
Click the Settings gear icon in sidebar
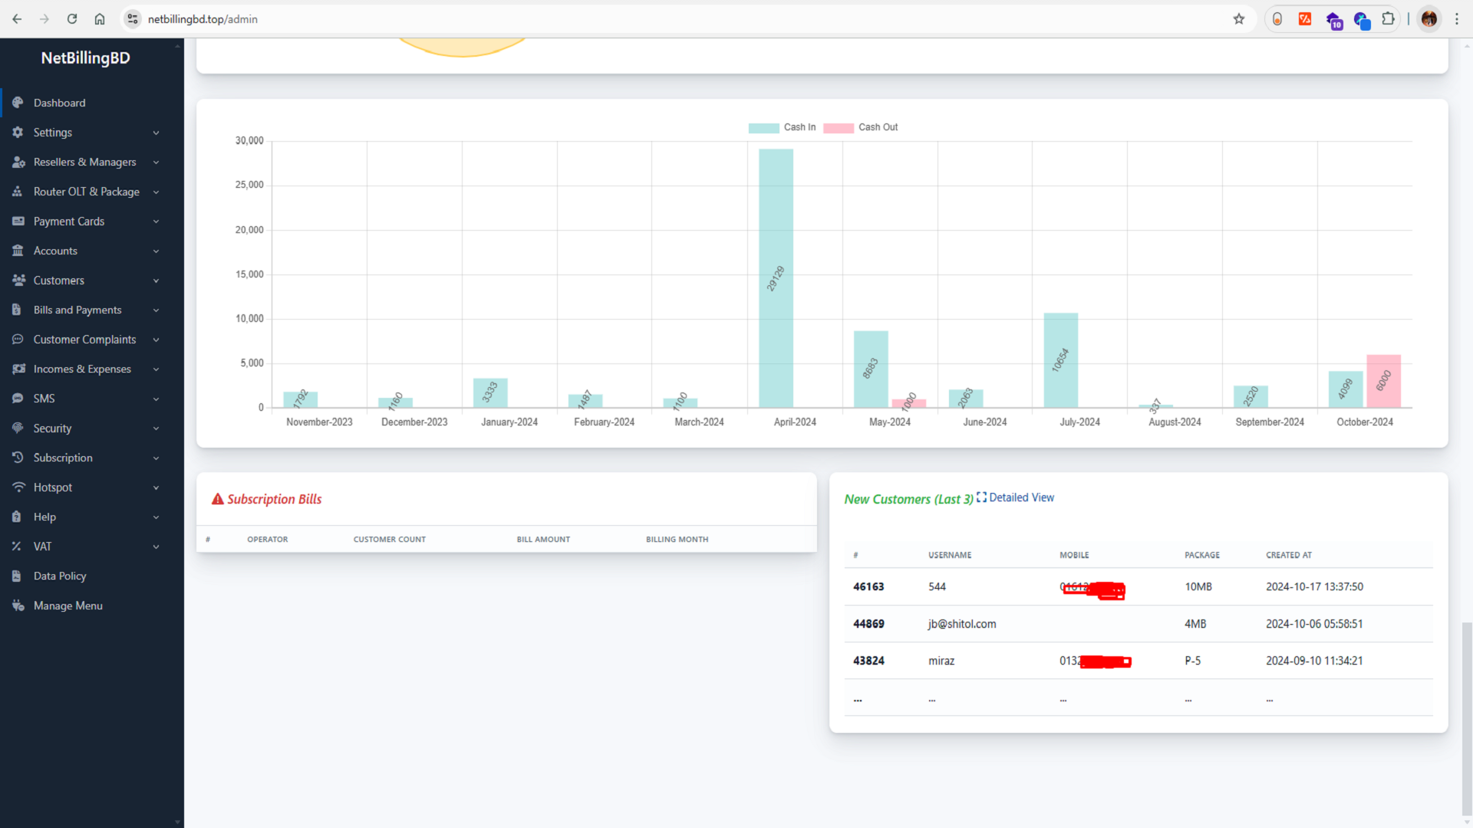[18, 133]
